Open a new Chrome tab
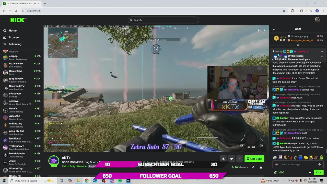The height and width of the screenshot is (184, 327). click(x=45, y=3)
